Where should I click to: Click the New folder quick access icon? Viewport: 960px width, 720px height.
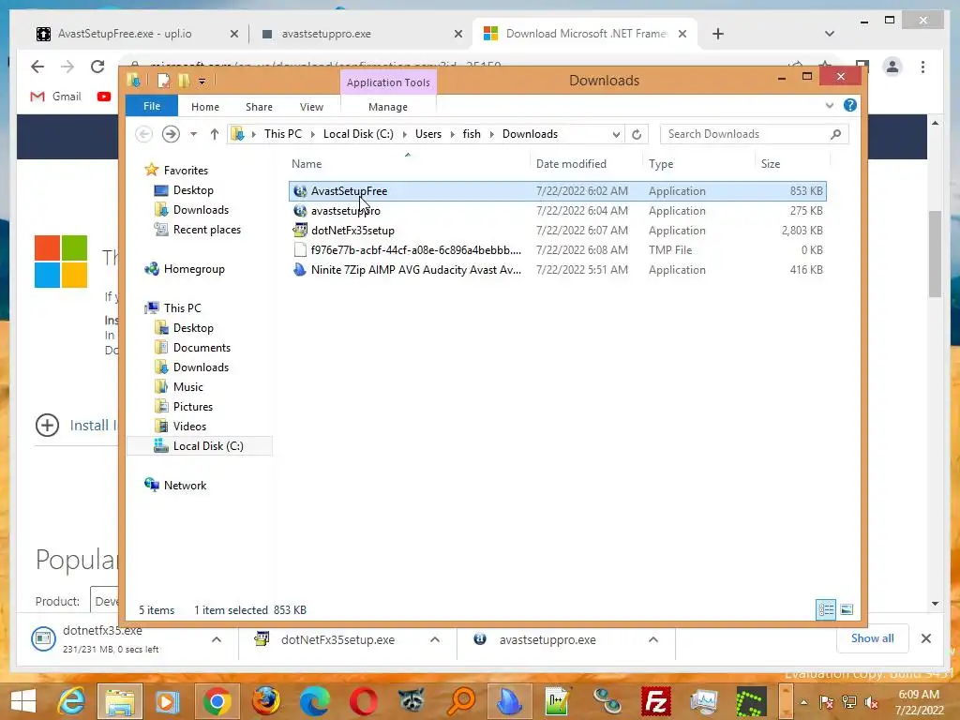click(x=184, y=81)
